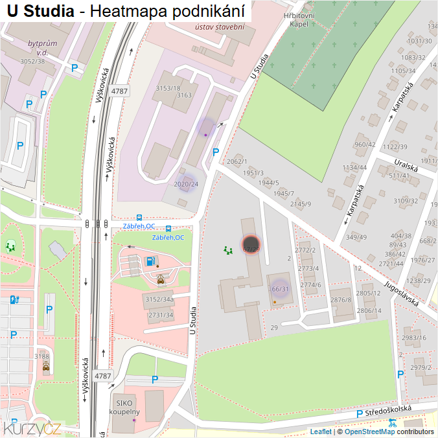Click the purple dot marker in the upper heat spot
Image resolution: width=438 pixels, height=438 pixels.
click(x=205, y=135)
